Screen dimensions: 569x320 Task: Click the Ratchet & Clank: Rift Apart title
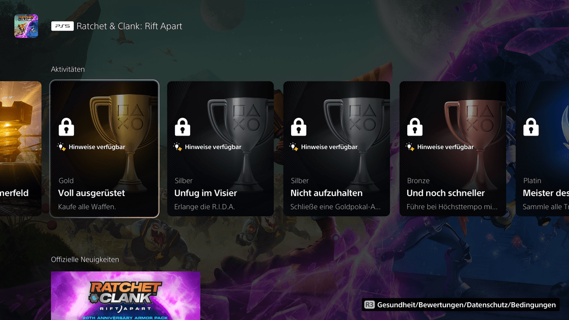click(x=129, y=26)
